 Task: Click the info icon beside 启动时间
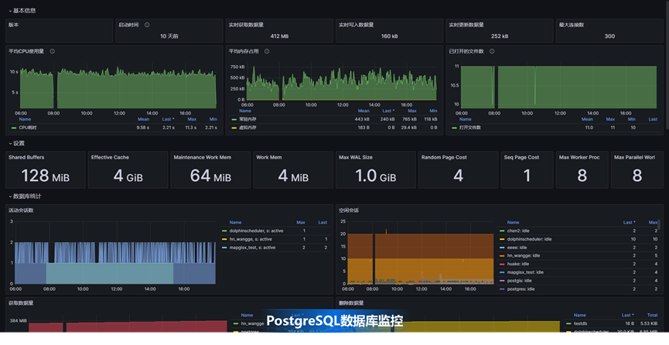pos(147,25)
